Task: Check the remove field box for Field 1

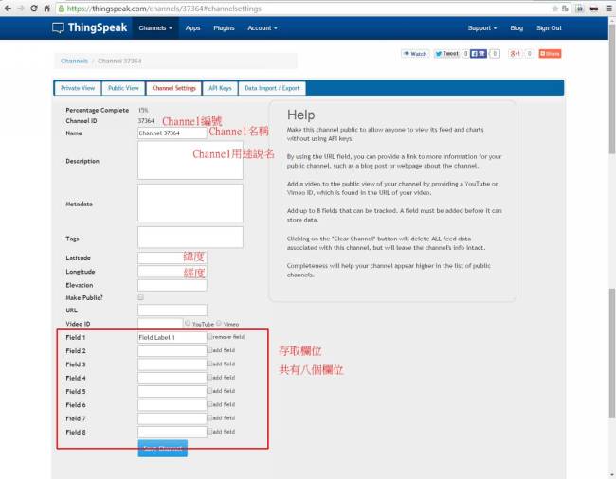Action: pos(209,336)
